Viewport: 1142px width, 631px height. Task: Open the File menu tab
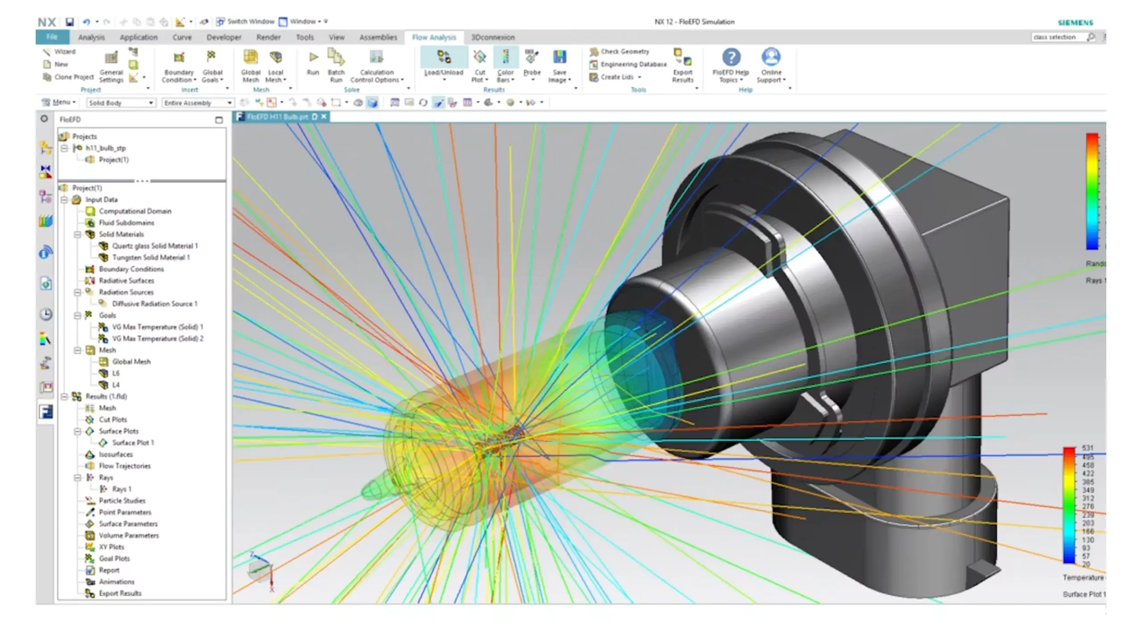[x=52, y=37]
